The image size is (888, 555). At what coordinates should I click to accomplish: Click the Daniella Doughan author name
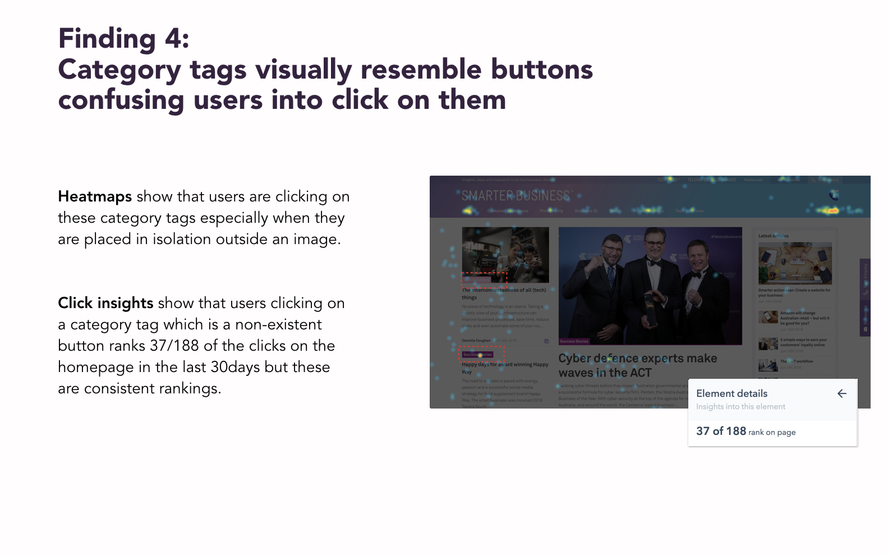[x=476, y=341]
